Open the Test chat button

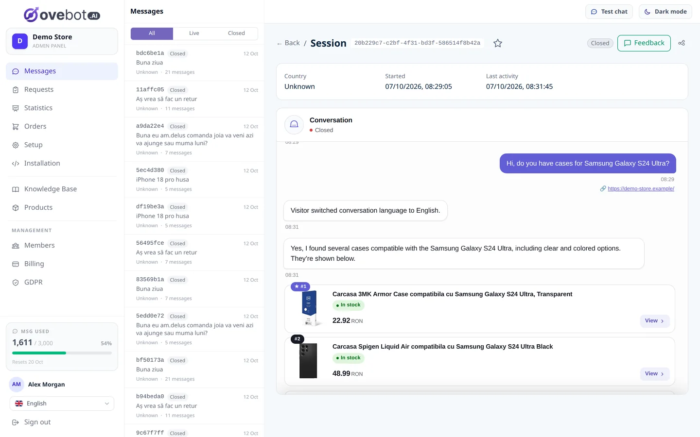point(609,12)
